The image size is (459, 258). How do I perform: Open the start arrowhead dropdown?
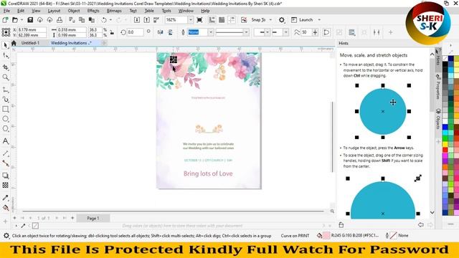pos(267,32)
